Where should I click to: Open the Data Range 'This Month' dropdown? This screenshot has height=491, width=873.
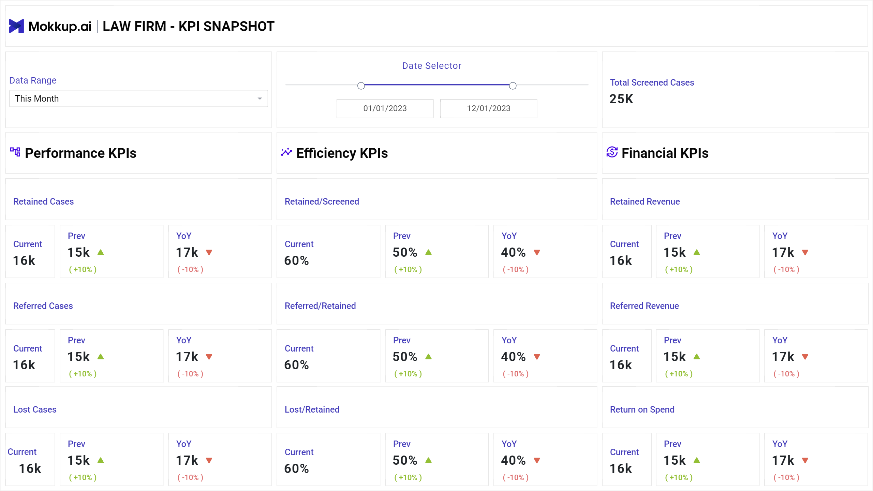[138, 99]
